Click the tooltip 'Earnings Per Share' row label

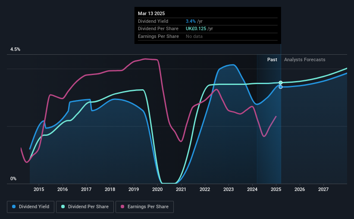(x=158, y=36)
